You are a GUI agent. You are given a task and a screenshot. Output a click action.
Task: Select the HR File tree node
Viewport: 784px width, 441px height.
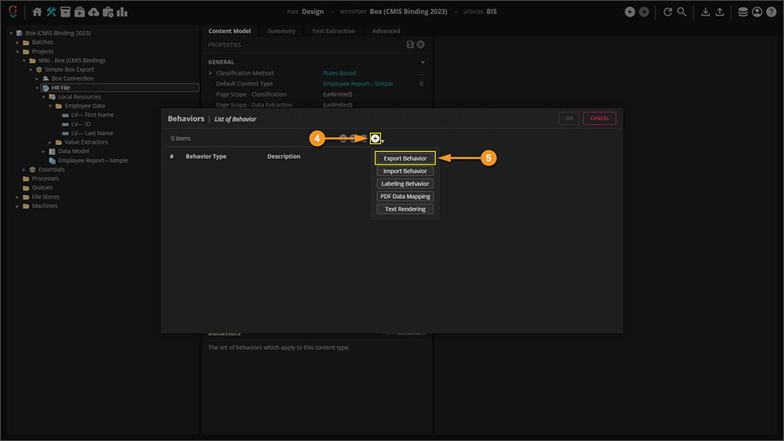[60, 88]
